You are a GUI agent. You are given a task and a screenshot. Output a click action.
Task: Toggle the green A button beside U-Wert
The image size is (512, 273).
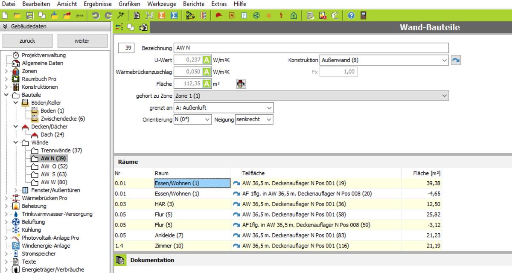(x=207, y=60)
